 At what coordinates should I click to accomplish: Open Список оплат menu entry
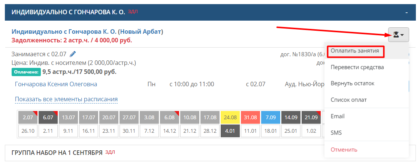pyautogui.click(x=348, y=100)
